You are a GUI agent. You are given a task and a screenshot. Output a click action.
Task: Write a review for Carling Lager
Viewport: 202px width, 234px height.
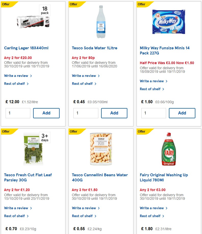[16, 76]
